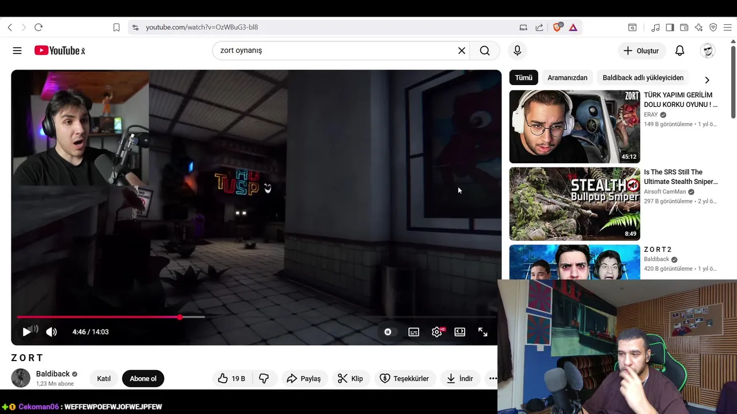Open the VPN shield icon
The height and width of the screenshot is (414, 737).
(713, 27)
